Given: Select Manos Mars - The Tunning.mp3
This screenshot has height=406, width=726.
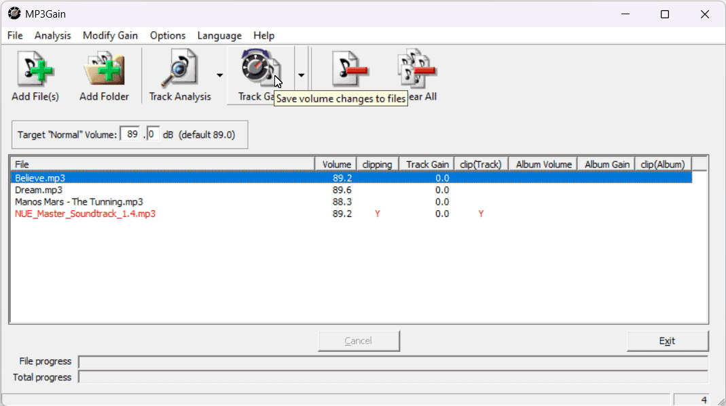Looking at the screenshot, I should pyautogui.click(x=351, y=202).
